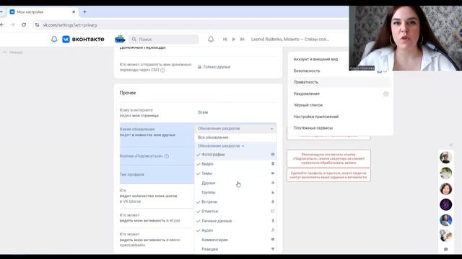
Task: Open Уведомления settings section
Action: tap(306, 94)
